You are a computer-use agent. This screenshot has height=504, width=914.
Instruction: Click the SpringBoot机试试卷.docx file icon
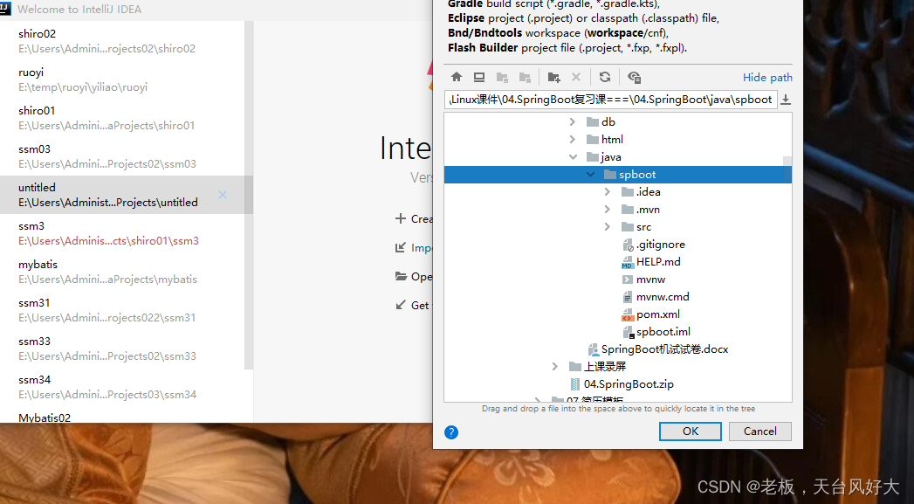(x=593, y=349)
